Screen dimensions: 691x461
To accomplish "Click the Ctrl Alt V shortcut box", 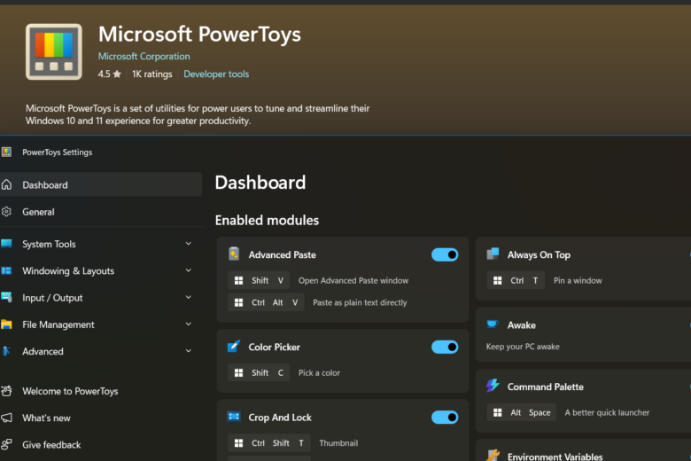I will pos(266,302).
